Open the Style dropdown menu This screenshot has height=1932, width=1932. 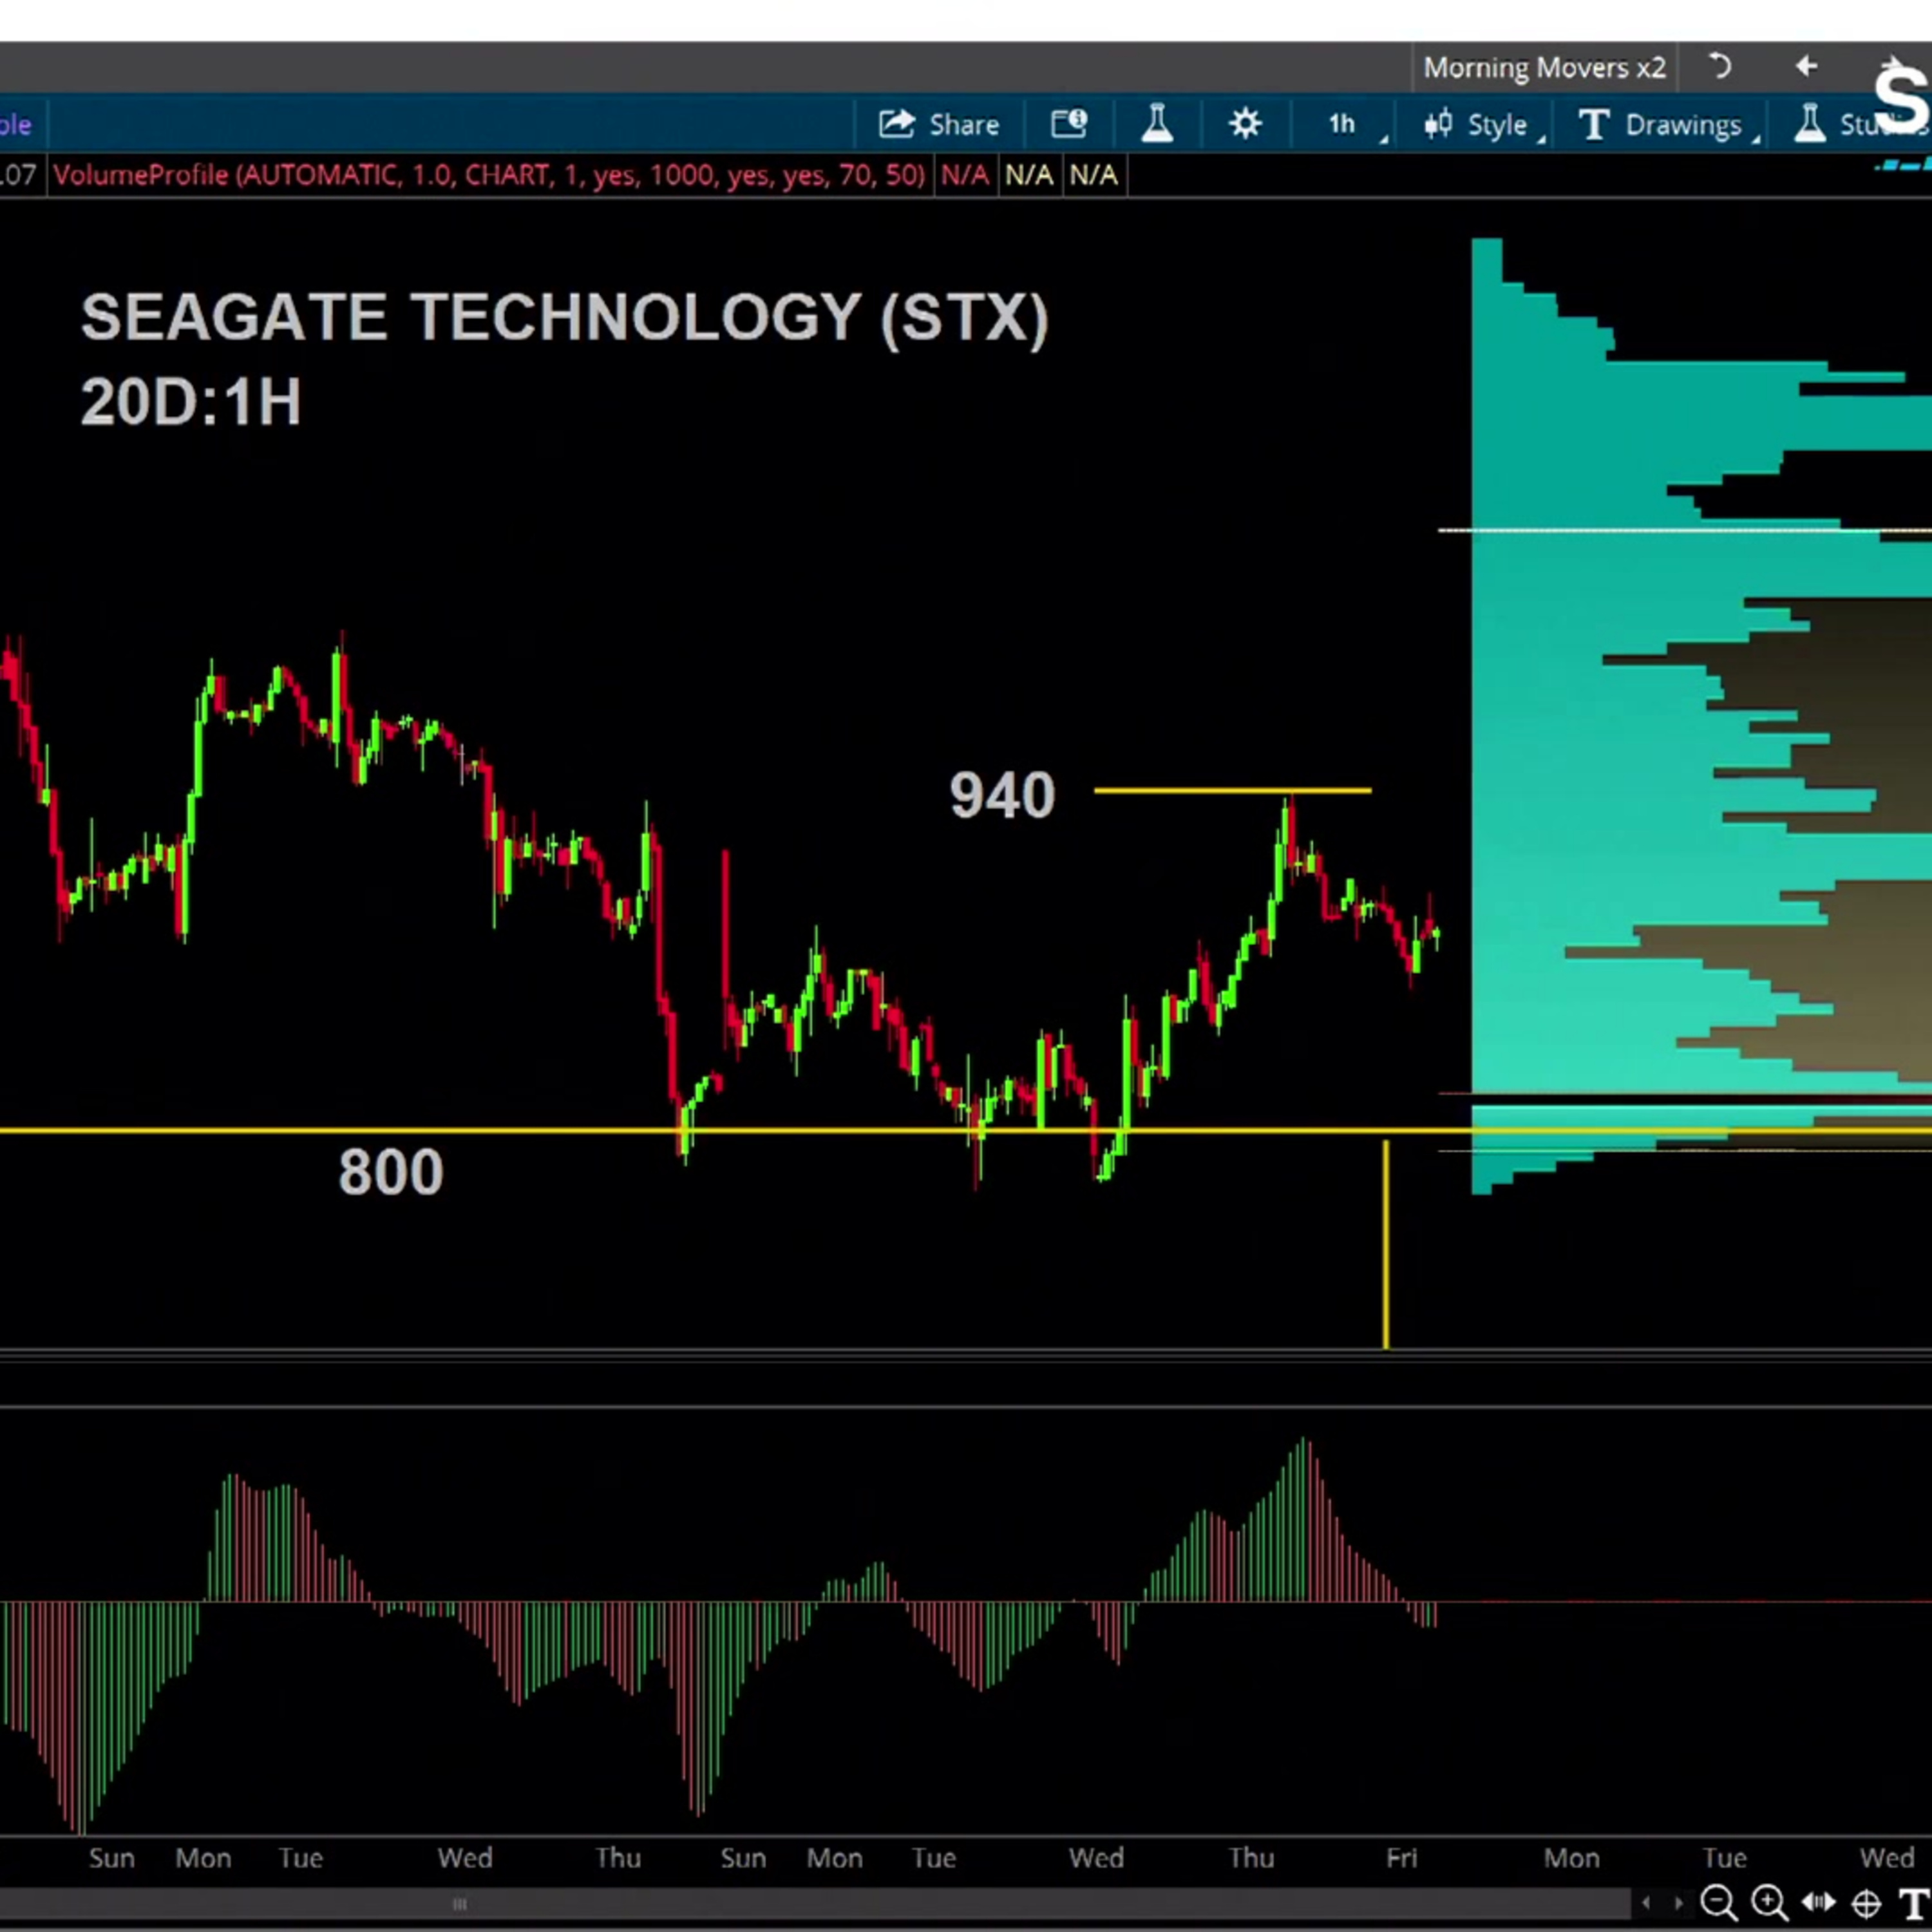click(x=1483, y=125)
